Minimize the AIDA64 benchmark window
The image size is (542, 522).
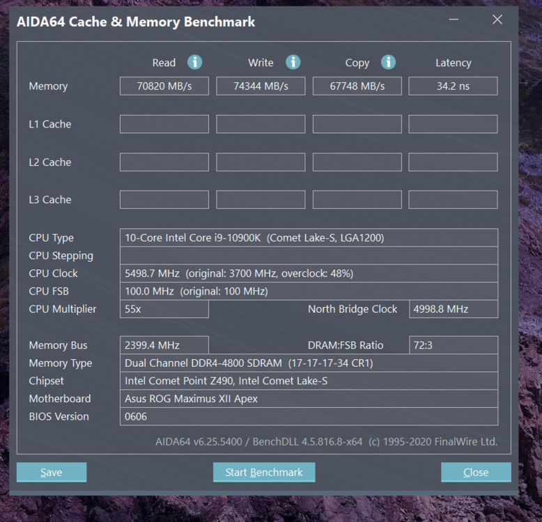[454, 19]
